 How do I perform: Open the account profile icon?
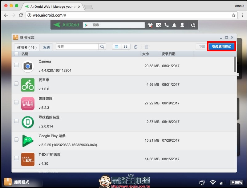coord(182,25)
